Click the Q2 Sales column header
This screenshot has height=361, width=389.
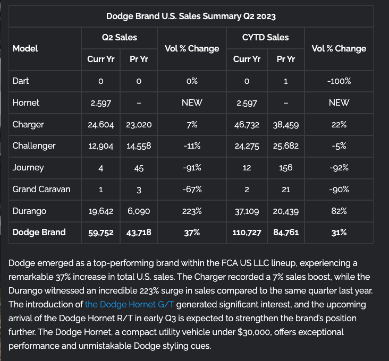119,37
